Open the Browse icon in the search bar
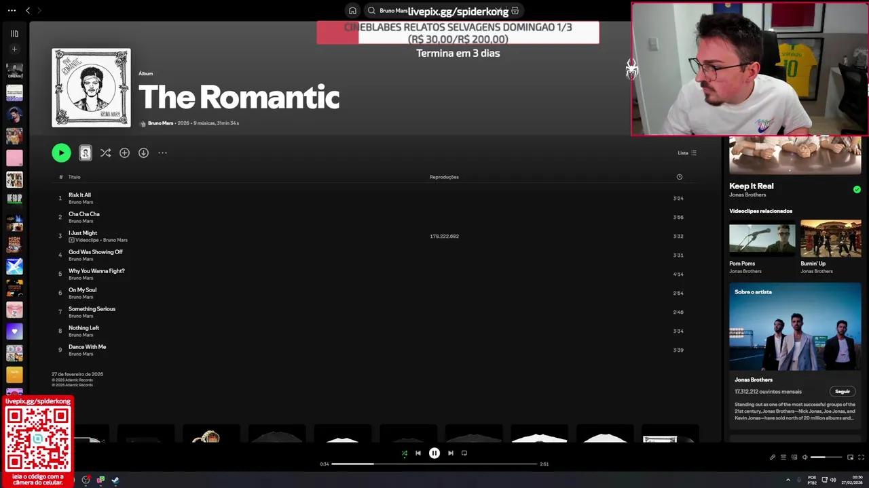Screen dimensions: 869x488 click(515, 11)
